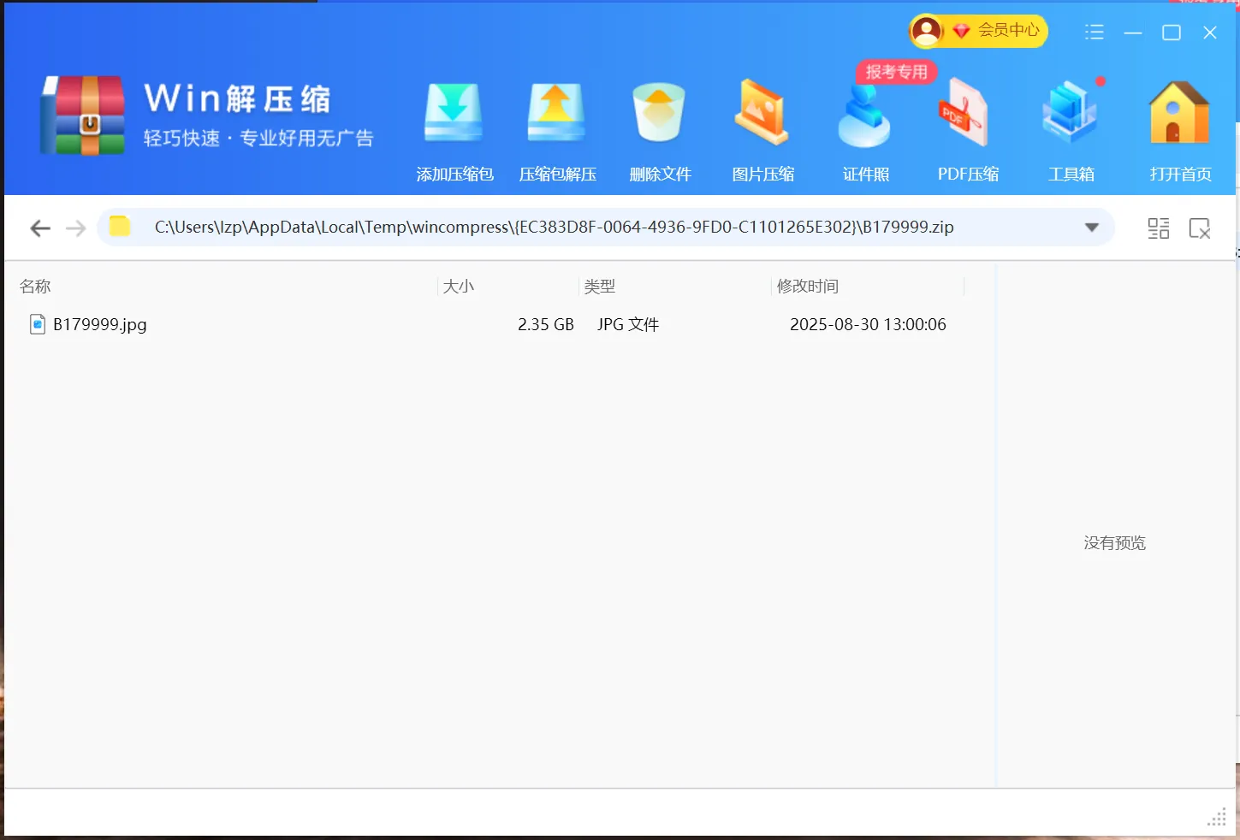Navigate back with the left arrow
Viewport: 1240px width, 840px height.
(x=40, y=228)
